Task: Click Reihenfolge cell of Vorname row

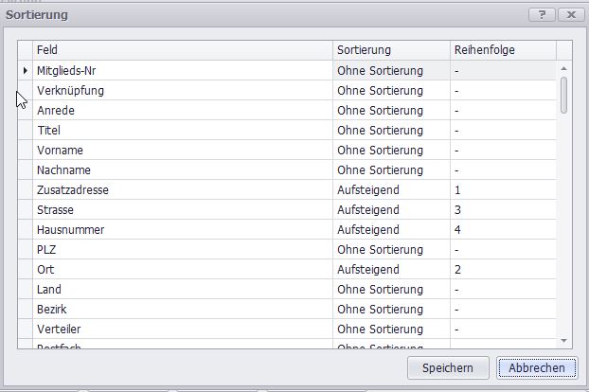Action: coord(503,151)
